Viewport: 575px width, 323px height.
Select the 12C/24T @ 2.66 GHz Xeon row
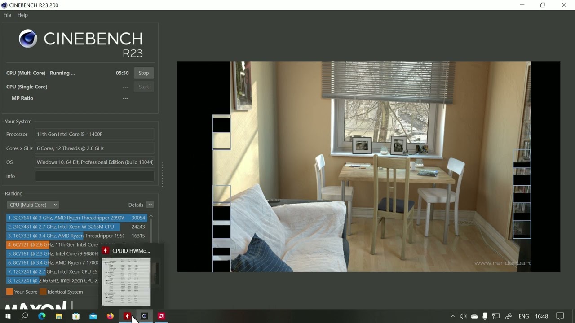(x=53, y=280)
